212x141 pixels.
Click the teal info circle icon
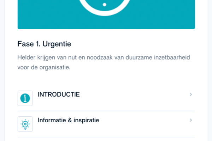[x=25, y=98]
